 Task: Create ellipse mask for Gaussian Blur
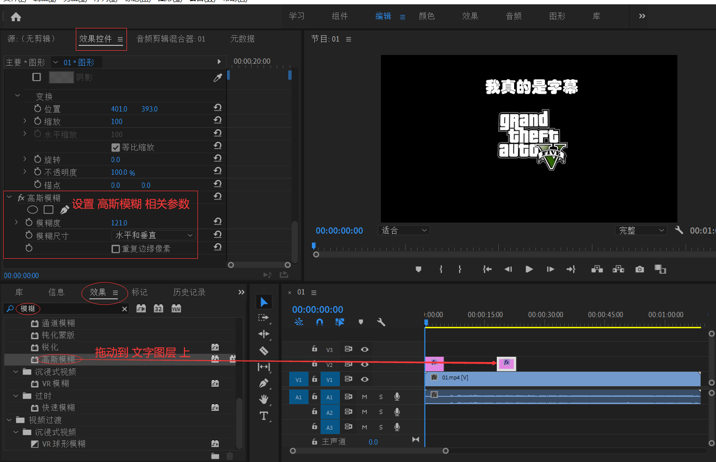coord(32,210)
